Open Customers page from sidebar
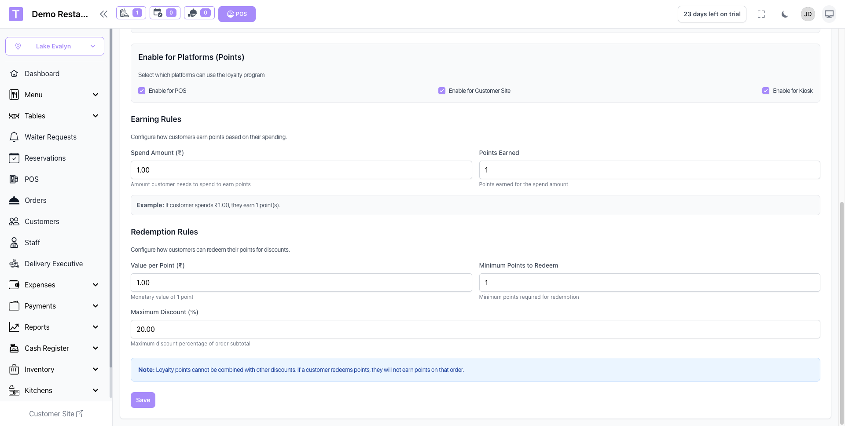Screen dimensions: 845x426 (x=42, y=221)
